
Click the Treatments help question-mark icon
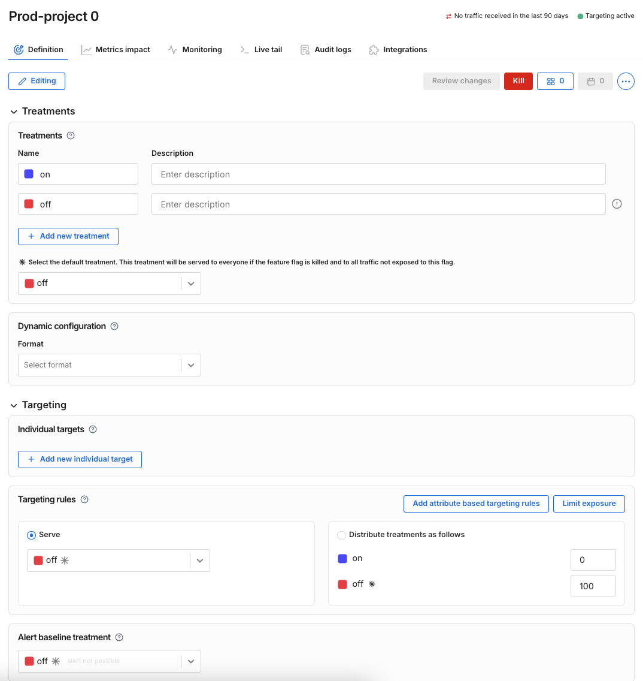coord(71,135)
